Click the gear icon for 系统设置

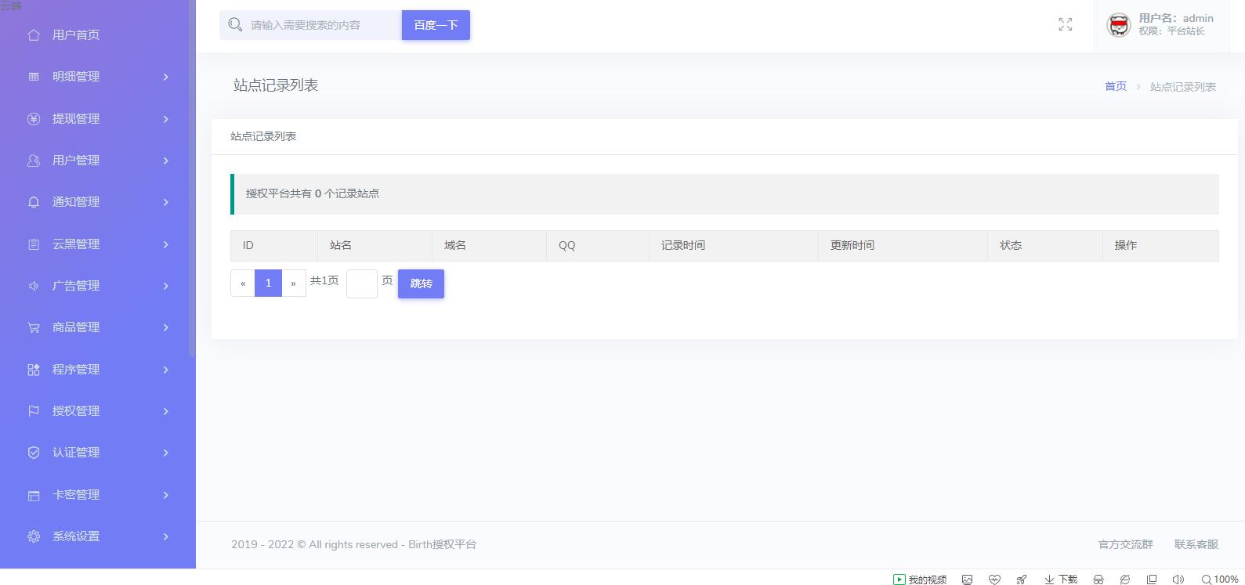pyautogui.click(x=34, y=536)
